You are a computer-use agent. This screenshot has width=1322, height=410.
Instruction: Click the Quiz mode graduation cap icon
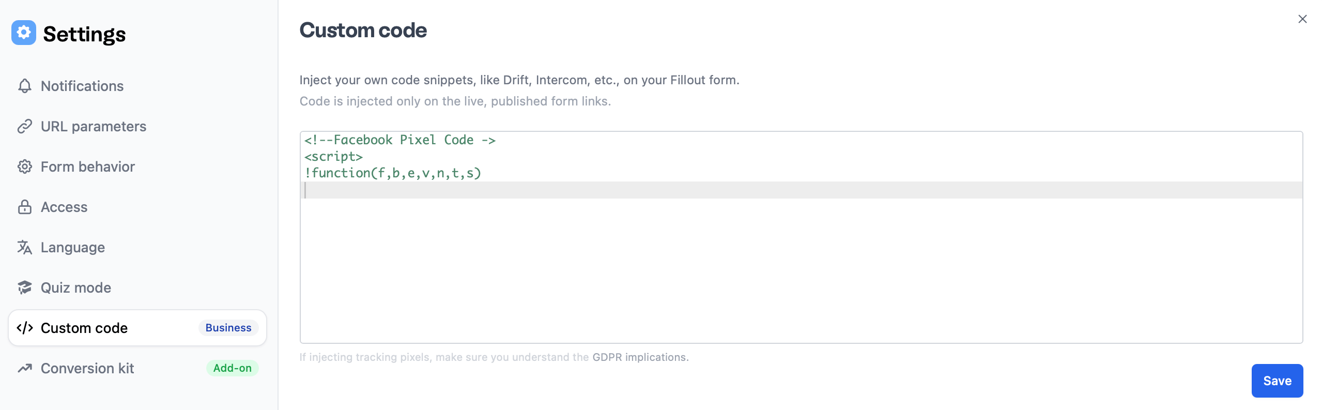click(x=25, y=287)
